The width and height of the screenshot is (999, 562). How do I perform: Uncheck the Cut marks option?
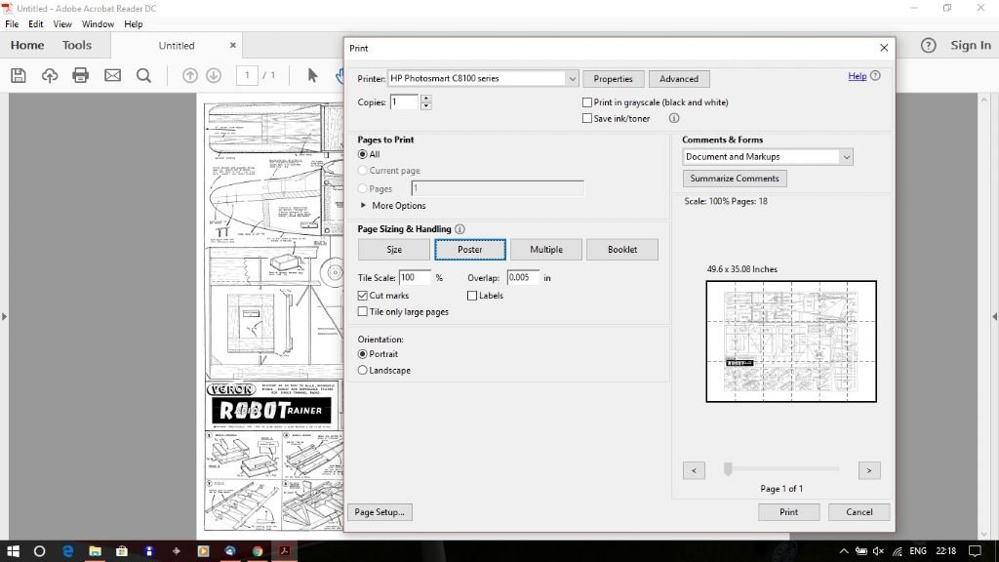[363, 296]
